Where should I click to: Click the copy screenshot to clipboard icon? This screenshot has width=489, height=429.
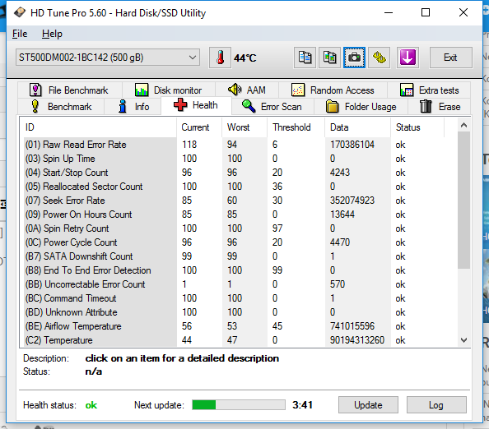[x=329, y=58]
